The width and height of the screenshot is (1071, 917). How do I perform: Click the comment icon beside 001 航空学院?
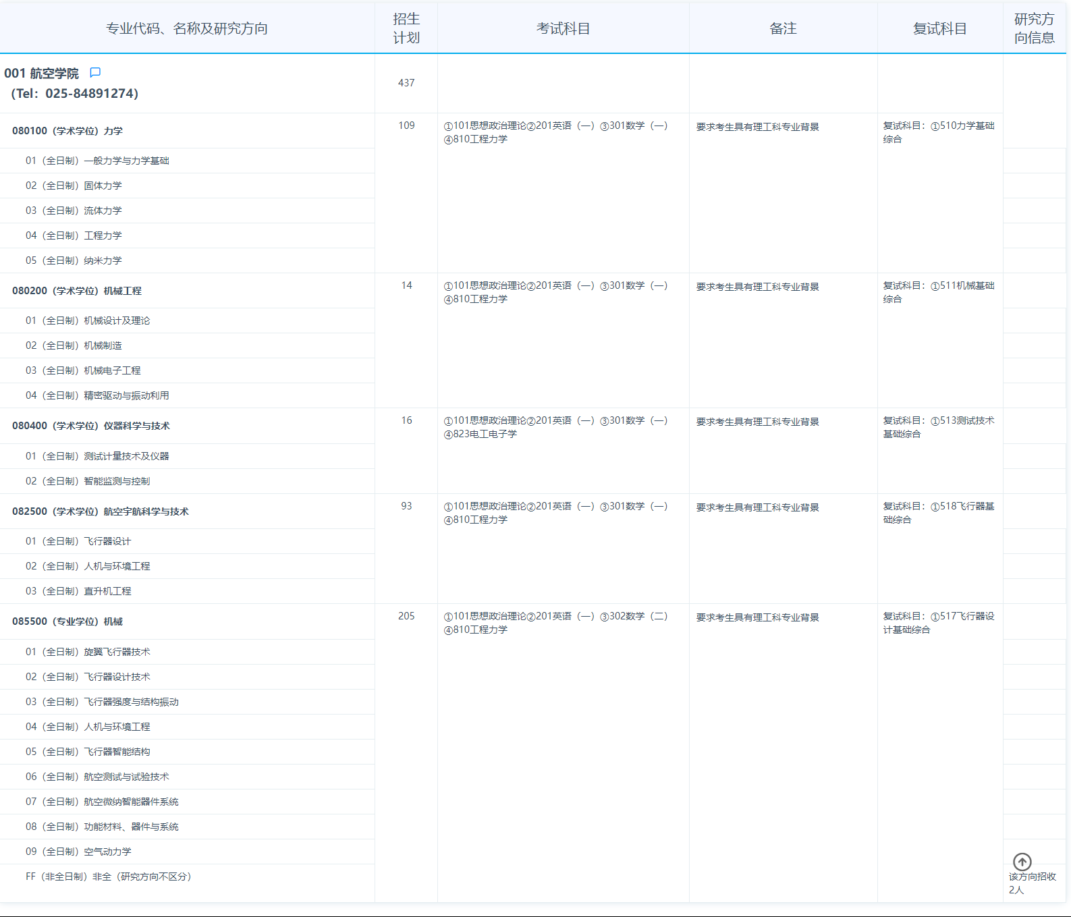(95, 72)
